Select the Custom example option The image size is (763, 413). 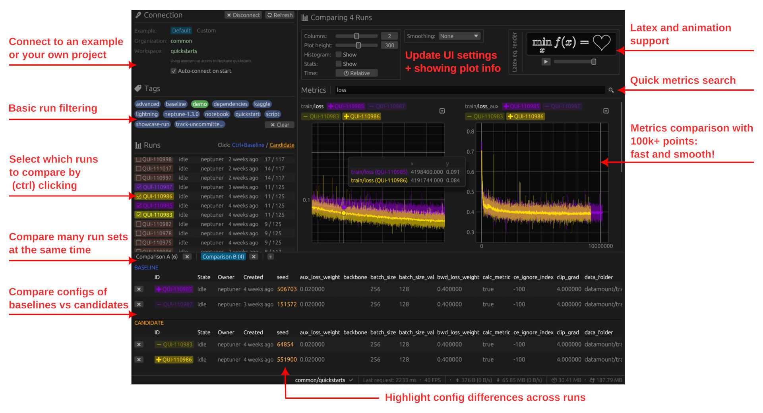[206, 31]
